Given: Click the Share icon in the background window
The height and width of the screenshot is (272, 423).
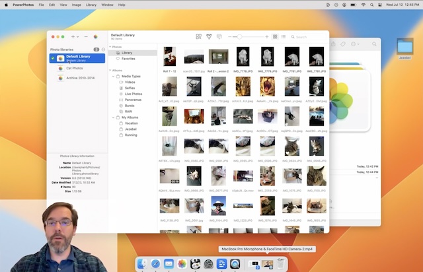Looking at the screenshot, I should pos(333,44).
